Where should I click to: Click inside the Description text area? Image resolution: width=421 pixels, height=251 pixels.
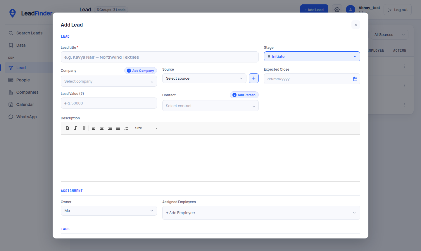(210, 158)
